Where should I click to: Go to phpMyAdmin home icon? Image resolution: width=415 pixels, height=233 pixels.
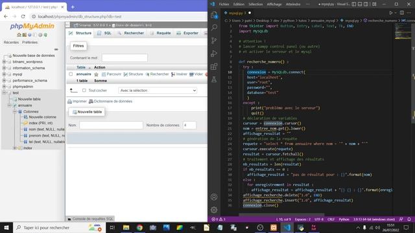pyautogui.click(x=19, y=35)
